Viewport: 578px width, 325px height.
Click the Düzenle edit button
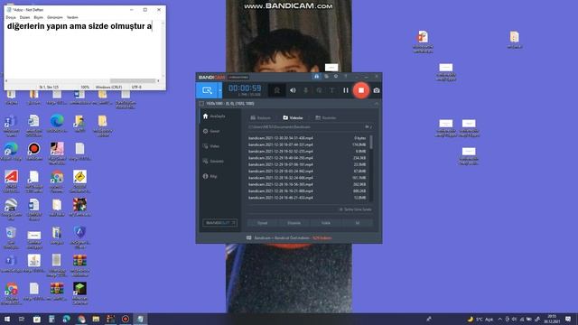pos(294,223)
